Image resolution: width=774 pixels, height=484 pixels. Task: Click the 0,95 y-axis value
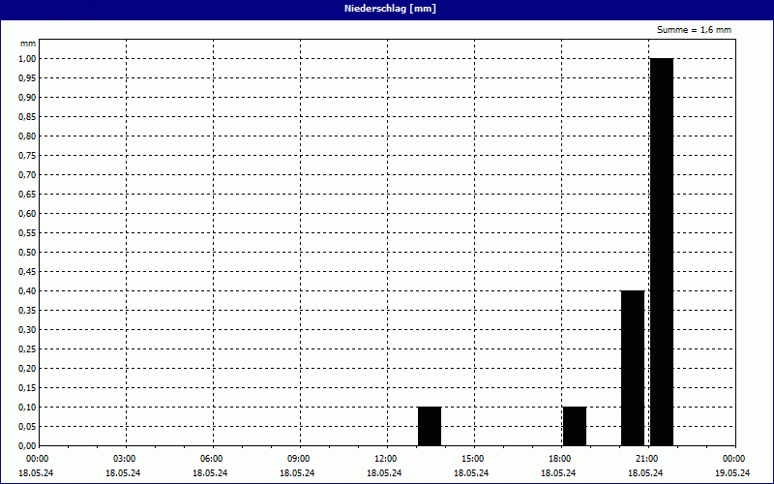[x=28, y=78]
